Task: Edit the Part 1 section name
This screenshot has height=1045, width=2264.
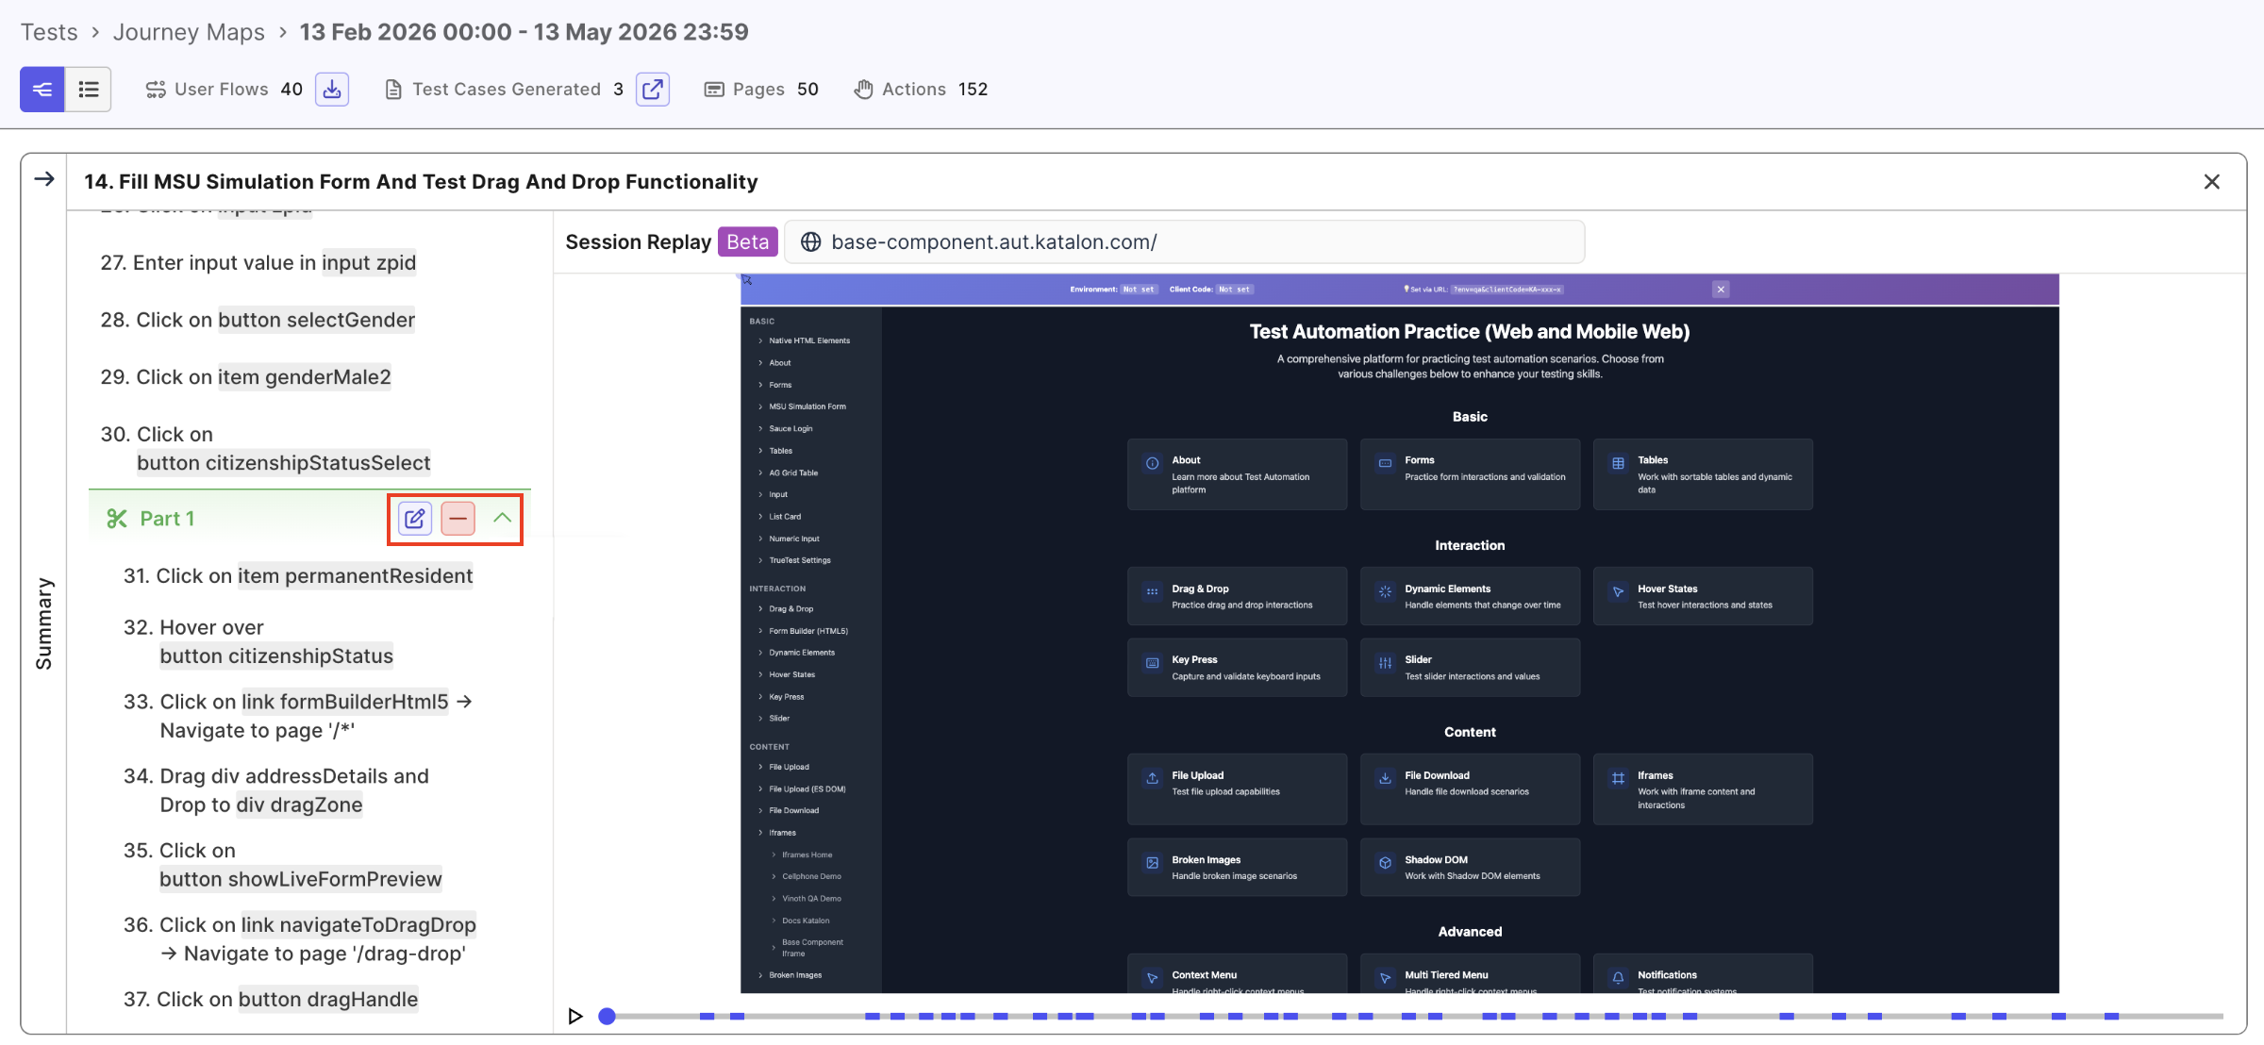Action: pyautogui.click(x=415, y=518)
